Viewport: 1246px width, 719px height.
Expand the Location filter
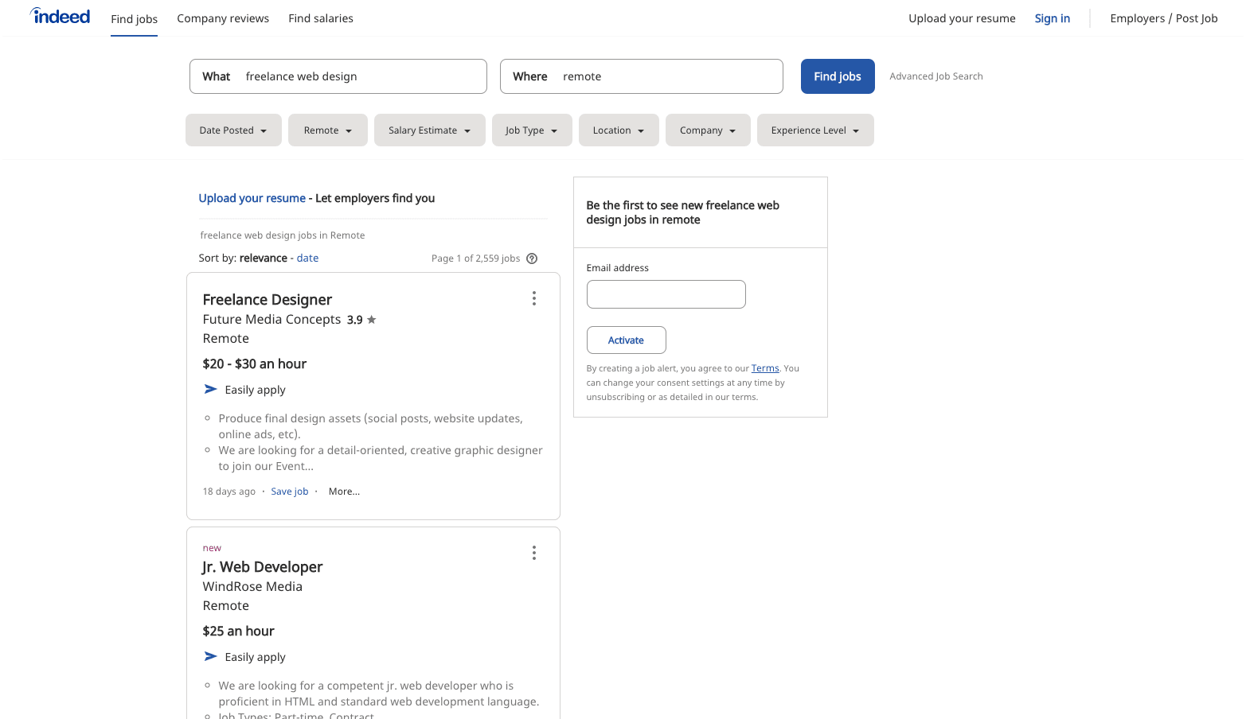[x=618, y=130]
